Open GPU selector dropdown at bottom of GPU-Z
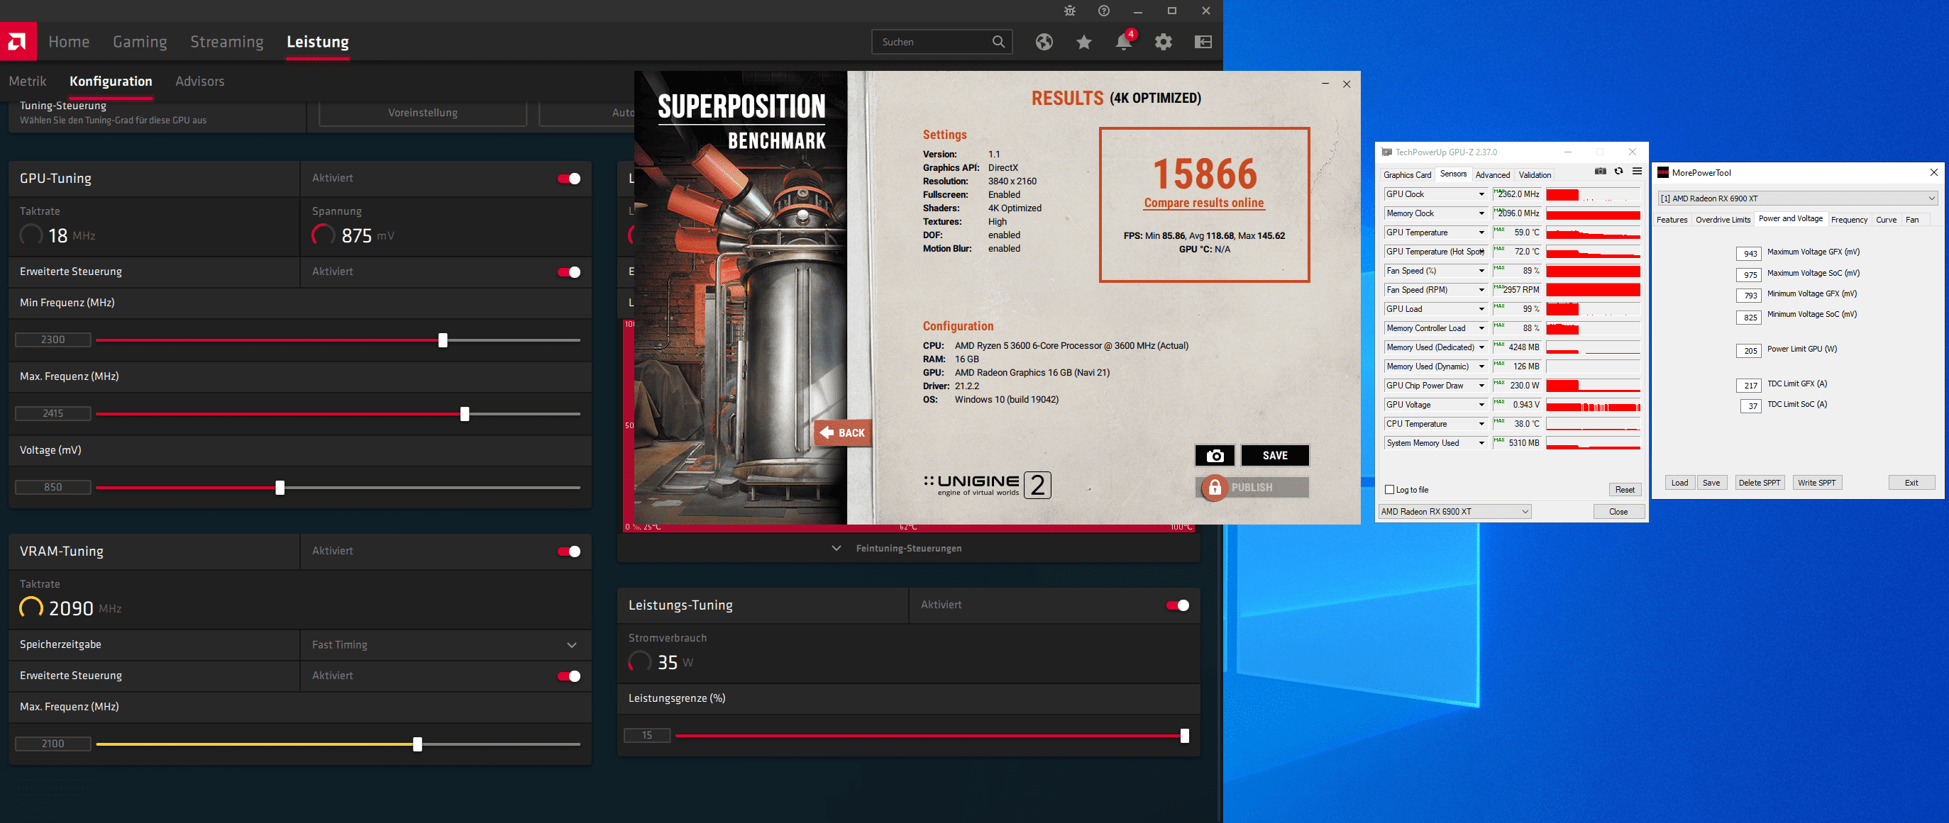 pyautogui.click(x=1455, y=512)
